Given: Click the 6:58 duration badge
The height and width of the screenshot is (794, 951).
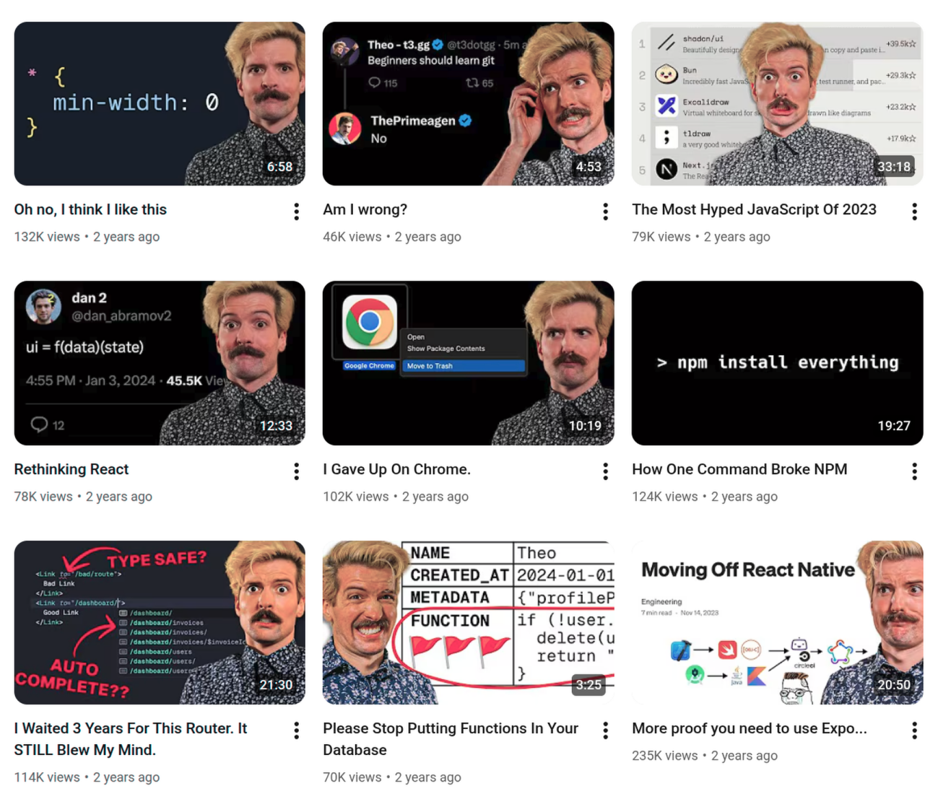Looking at the screenshot, I should 280,167.
